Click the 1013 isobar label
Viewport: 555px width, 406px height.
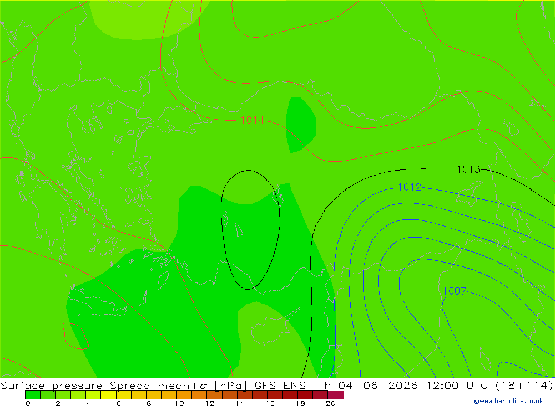[x=468, y=169]
